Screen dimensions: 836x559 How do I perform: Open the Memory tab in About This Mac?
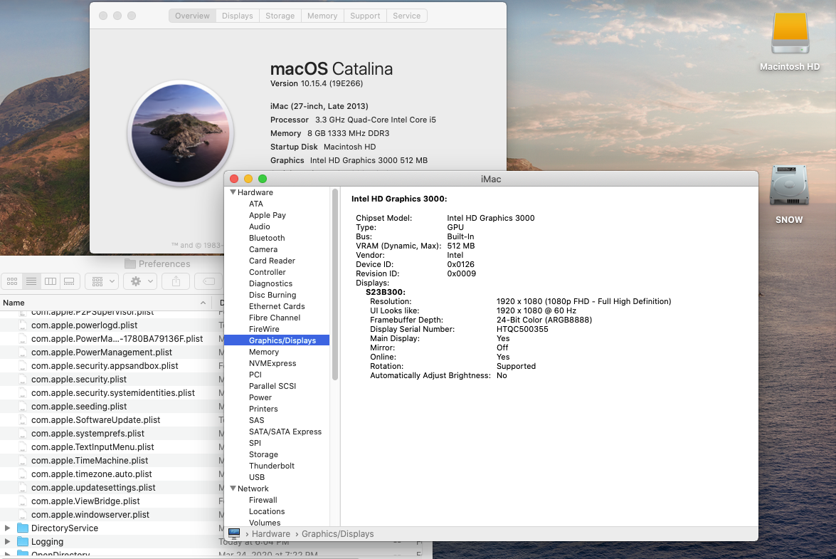point(322,16)
